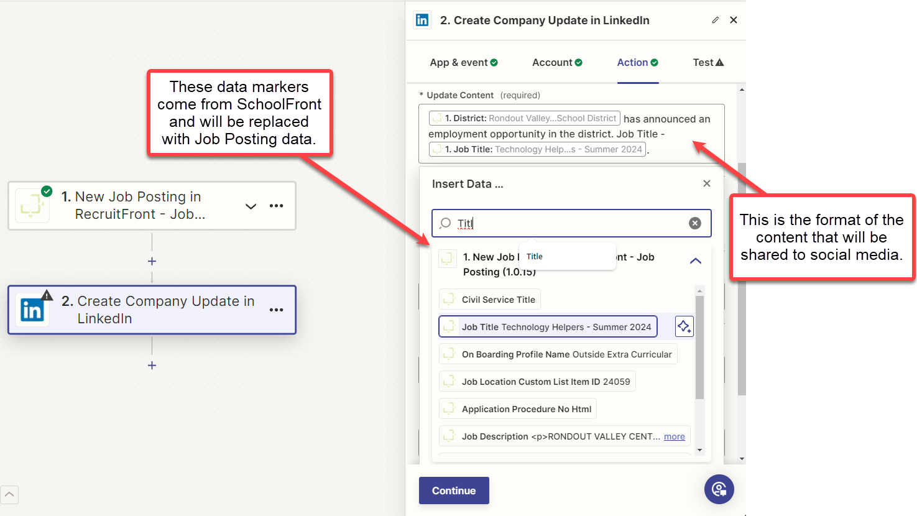The width and height of the screenshot is (917, 516).
Task: Click inside the Update Content text box
Action: (571, 134)
